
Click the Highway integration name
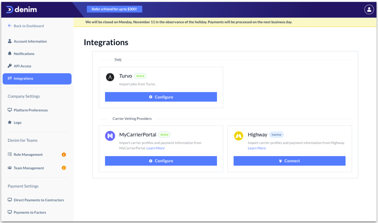coord(258,135)
